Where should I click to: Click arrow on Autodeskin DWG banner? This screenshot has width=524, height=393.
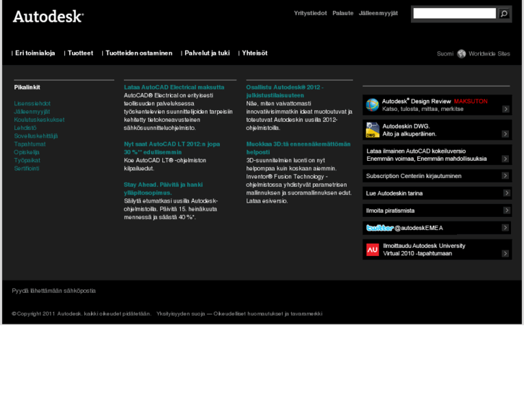point(505,134)
